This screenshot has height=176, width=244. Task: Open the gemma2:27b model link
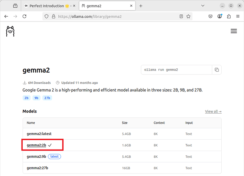(37, 168)
